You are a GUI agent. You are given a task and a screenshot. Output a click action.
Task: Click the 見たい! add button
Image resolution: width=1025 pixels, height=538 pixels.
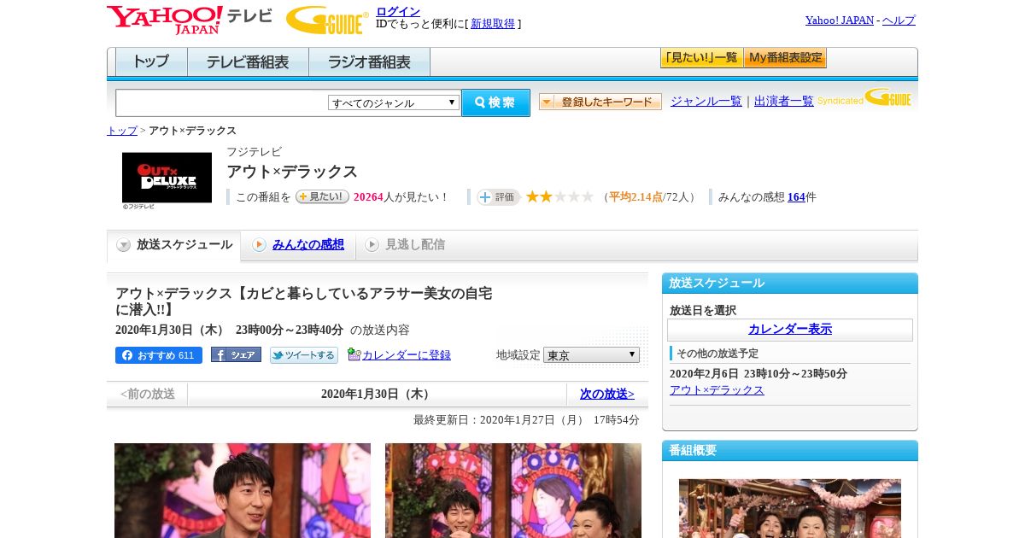click(x=322, y=196)
